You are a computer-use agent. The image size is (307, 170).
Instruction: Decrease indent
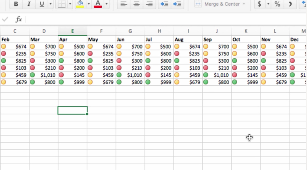coord(164,4)
